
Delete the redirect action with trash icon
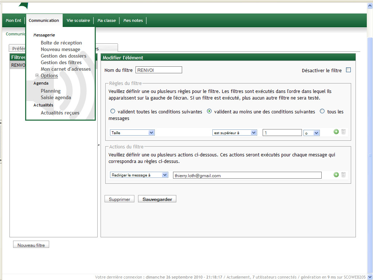point(343,175)
